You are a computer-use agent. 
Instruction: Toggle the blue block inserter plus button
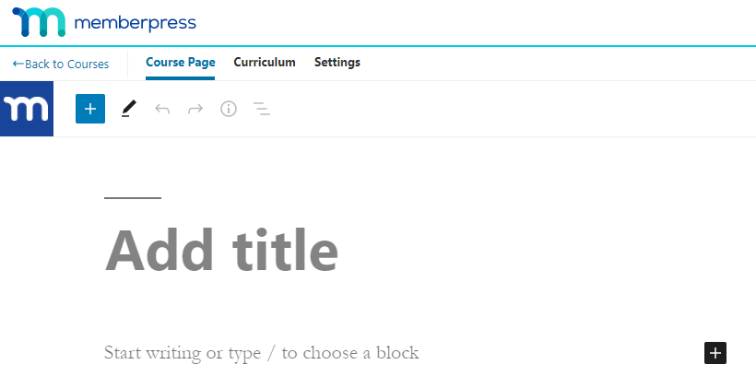tap(90, 109)
